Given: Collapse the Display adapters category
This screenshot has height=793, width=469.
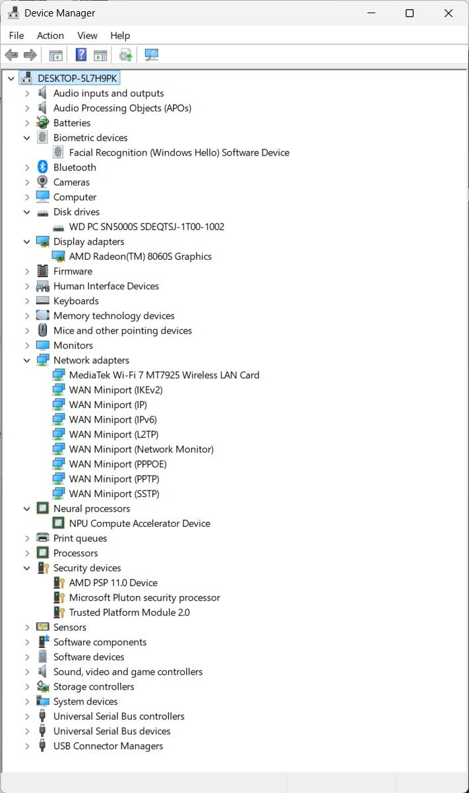Looking at the screenshot, I should tap(27, 242).
